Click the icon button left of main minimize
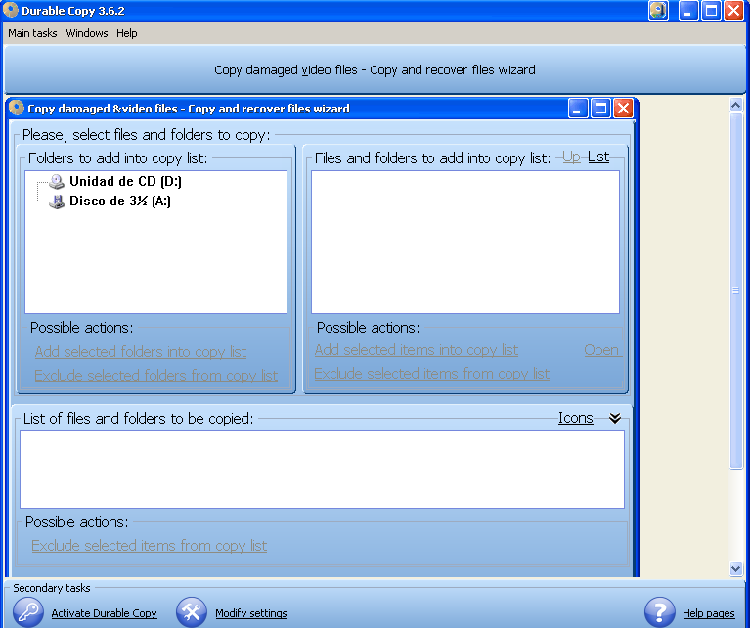750x628 pixels. coord(658,10)
